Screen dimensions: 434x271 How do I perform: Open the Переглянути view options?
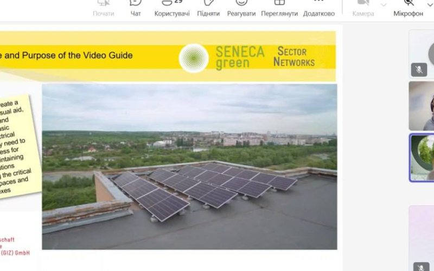279,8
